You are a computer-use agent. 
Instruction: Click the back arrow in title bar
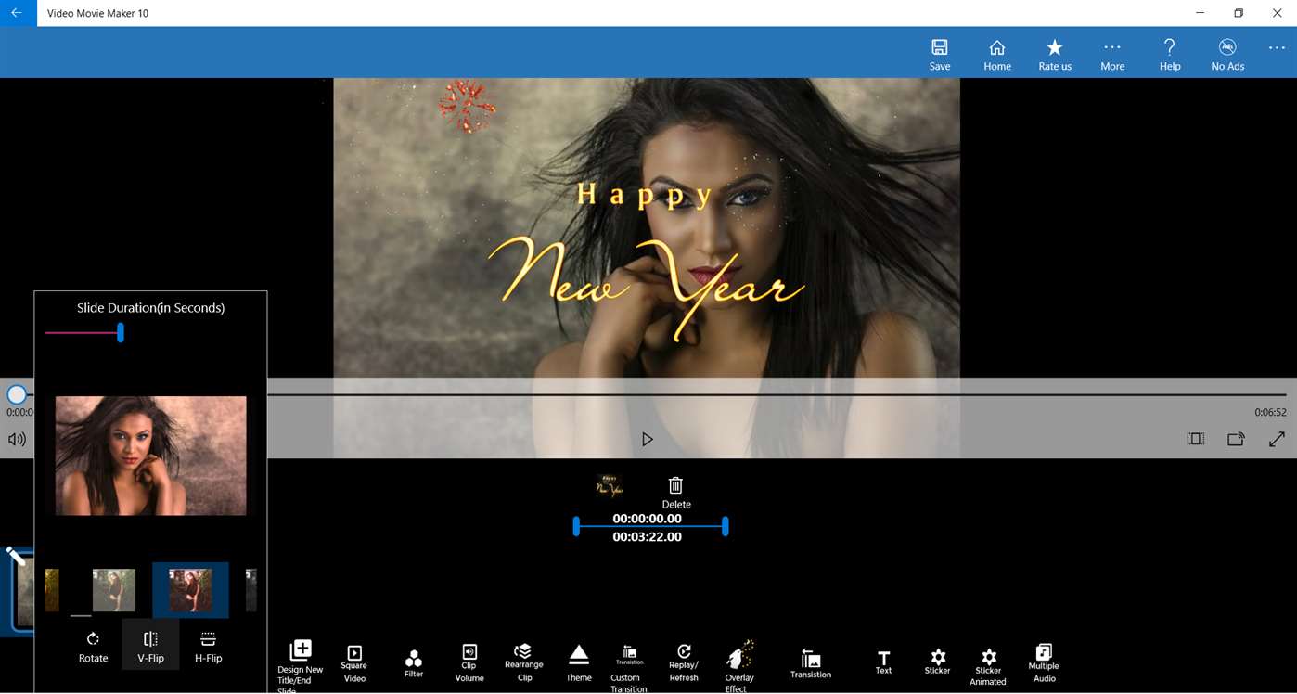click(17, 13)
